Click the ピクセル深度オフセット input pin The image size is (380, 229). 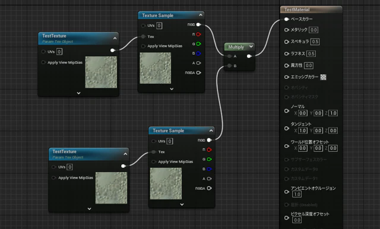tap(286, 218)
